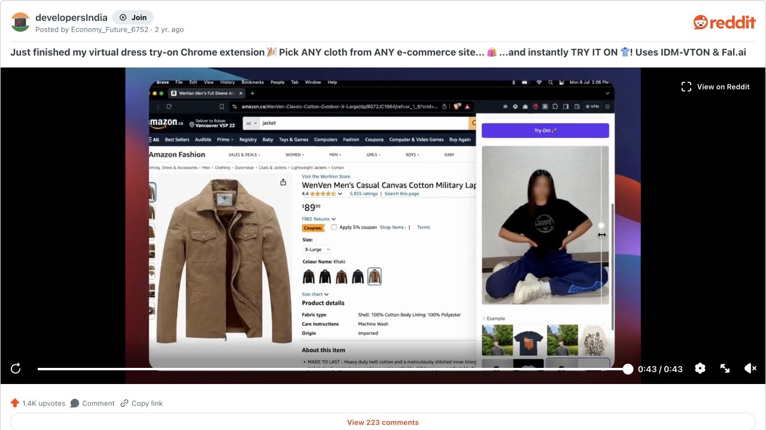Check the Apply 5% coupon checkbox

334,227
